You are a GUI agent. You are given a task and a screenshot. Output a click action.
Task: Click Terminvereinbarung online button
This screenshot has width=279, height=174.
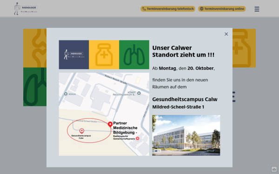(222, 9)
